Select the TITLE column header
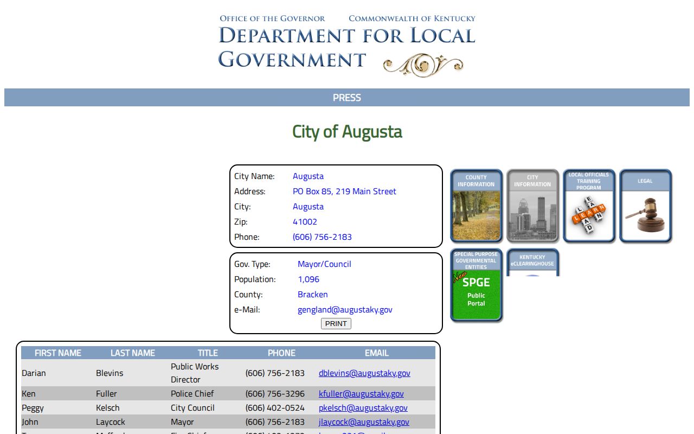The width and height of the screenshot is (694, 434). [208, 353]
